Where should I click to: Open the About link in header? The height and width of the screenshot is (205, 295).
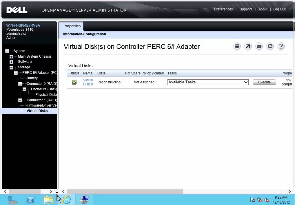coord(263,9)
